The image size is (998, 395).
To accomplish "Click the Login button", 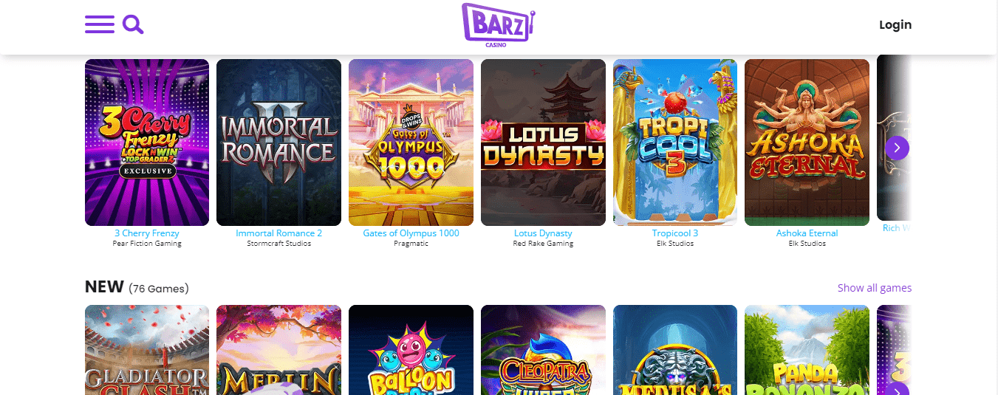I will click(x=895, y=24).
